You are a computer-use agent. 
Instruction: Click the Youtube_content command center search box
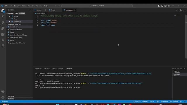[x=97, y=6]
